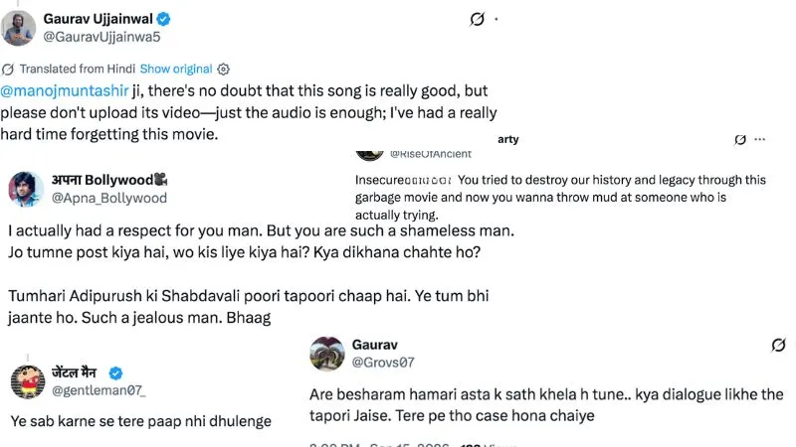Image resolution: width=796 pixels, height=447 pixels.
Task: Click verified badge next to जेंटल मैन
Action: click(x=115, y=373)
